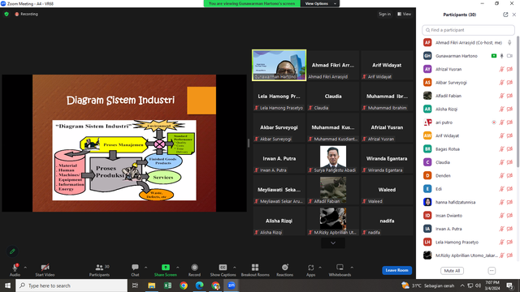Toggle Afrizal Yusran's muted microphone
The width and height of the screenshot is (520, 292).
pos(502,69)
